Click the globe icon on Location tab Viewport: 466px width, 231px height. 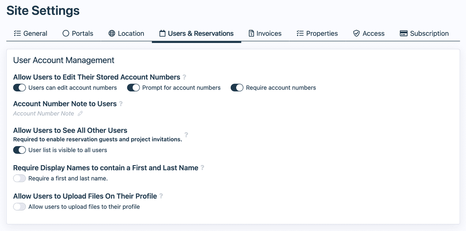[112, 34]
